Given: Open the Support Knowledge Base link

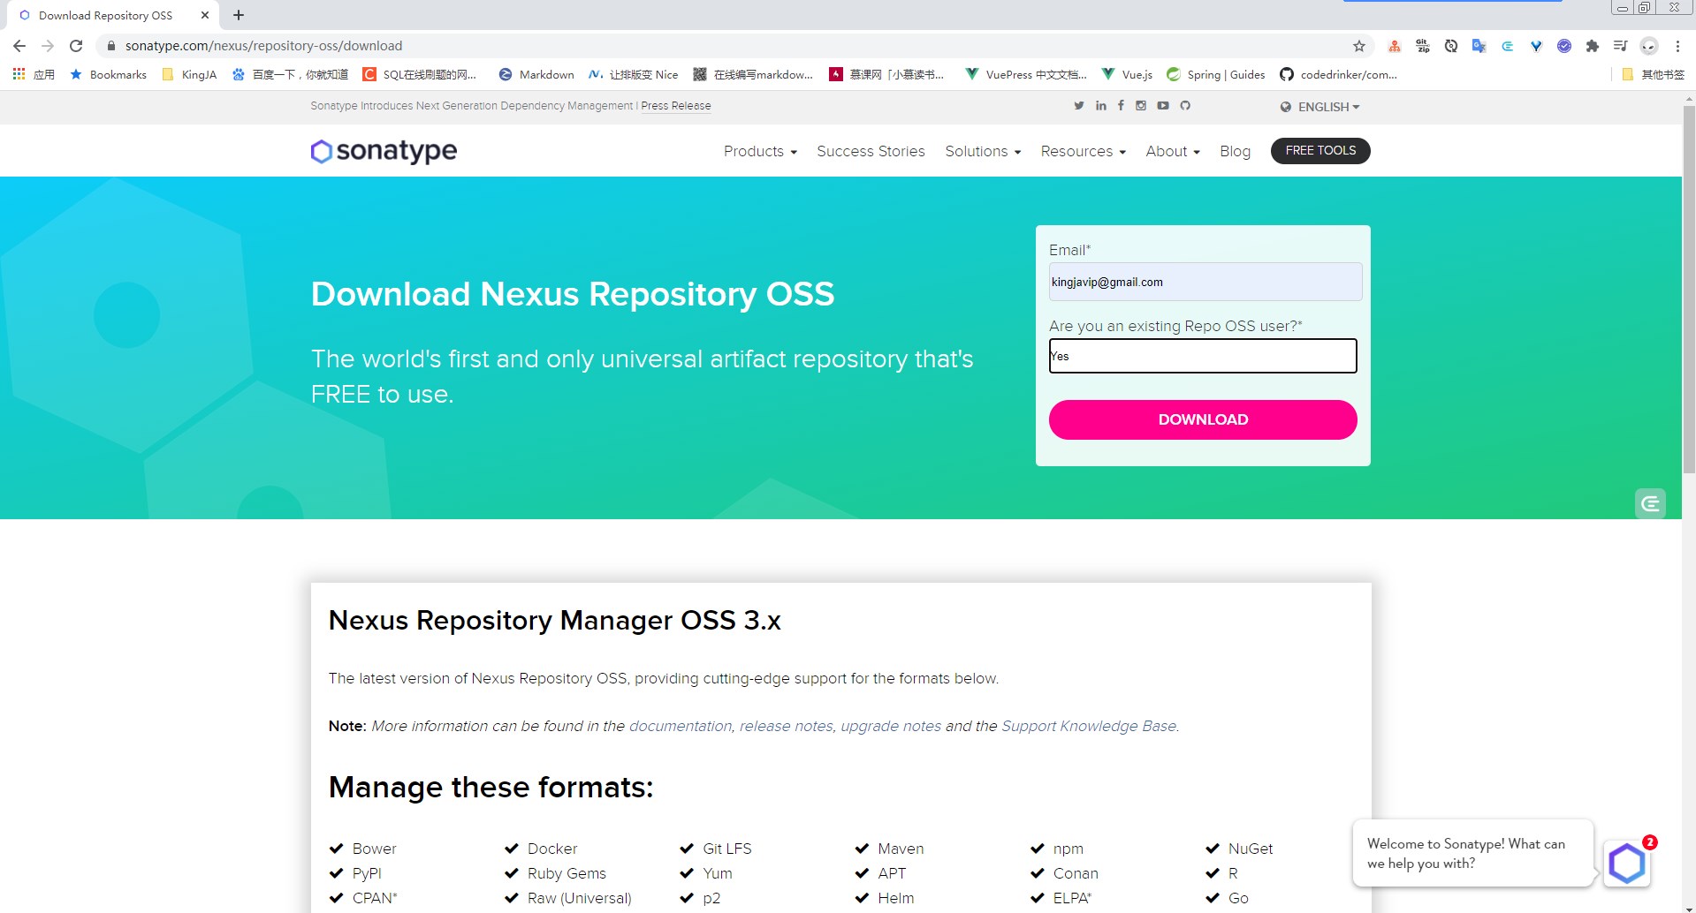Looking at the screenshot, I should [x=1089, y=726].
